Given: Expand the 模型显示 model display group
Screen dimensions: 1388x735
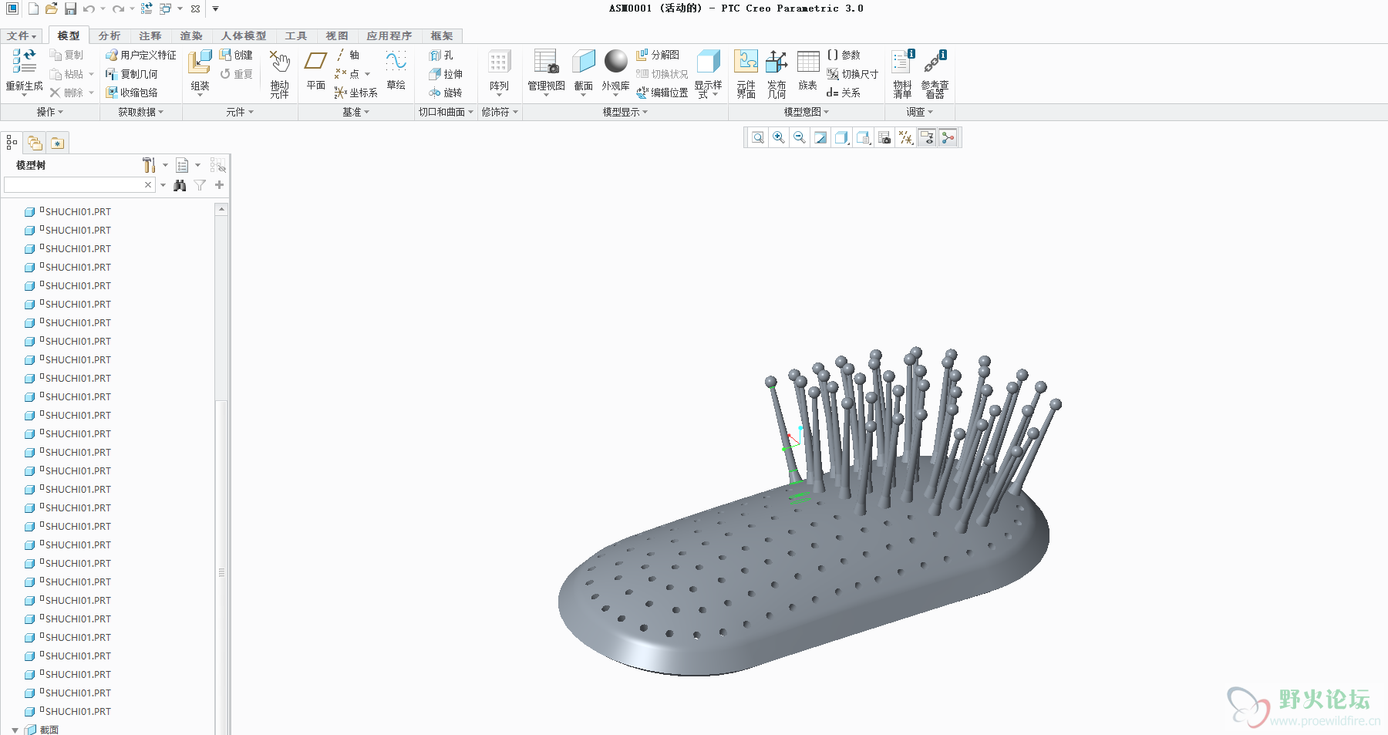Looking at the screenshot, I should [x=625, y=112].
